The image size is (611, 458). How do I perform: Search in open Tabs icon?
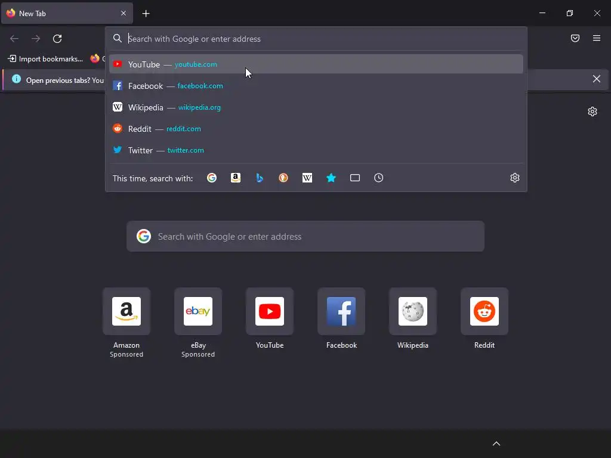354,178
